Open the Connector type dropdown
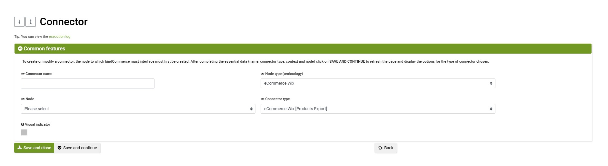The height and width of the screenshot is (166, 608). pos(378,109)
